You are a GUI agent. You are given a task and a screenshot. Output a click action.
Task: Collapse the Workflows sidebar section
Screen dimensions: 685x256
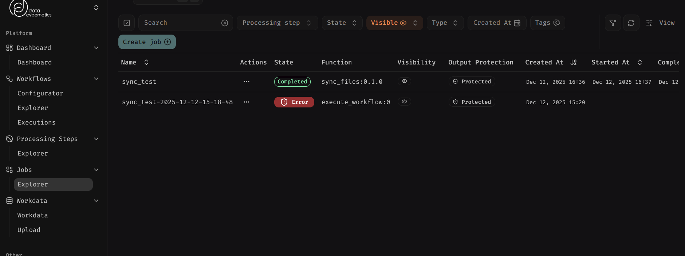pos(96,79)
